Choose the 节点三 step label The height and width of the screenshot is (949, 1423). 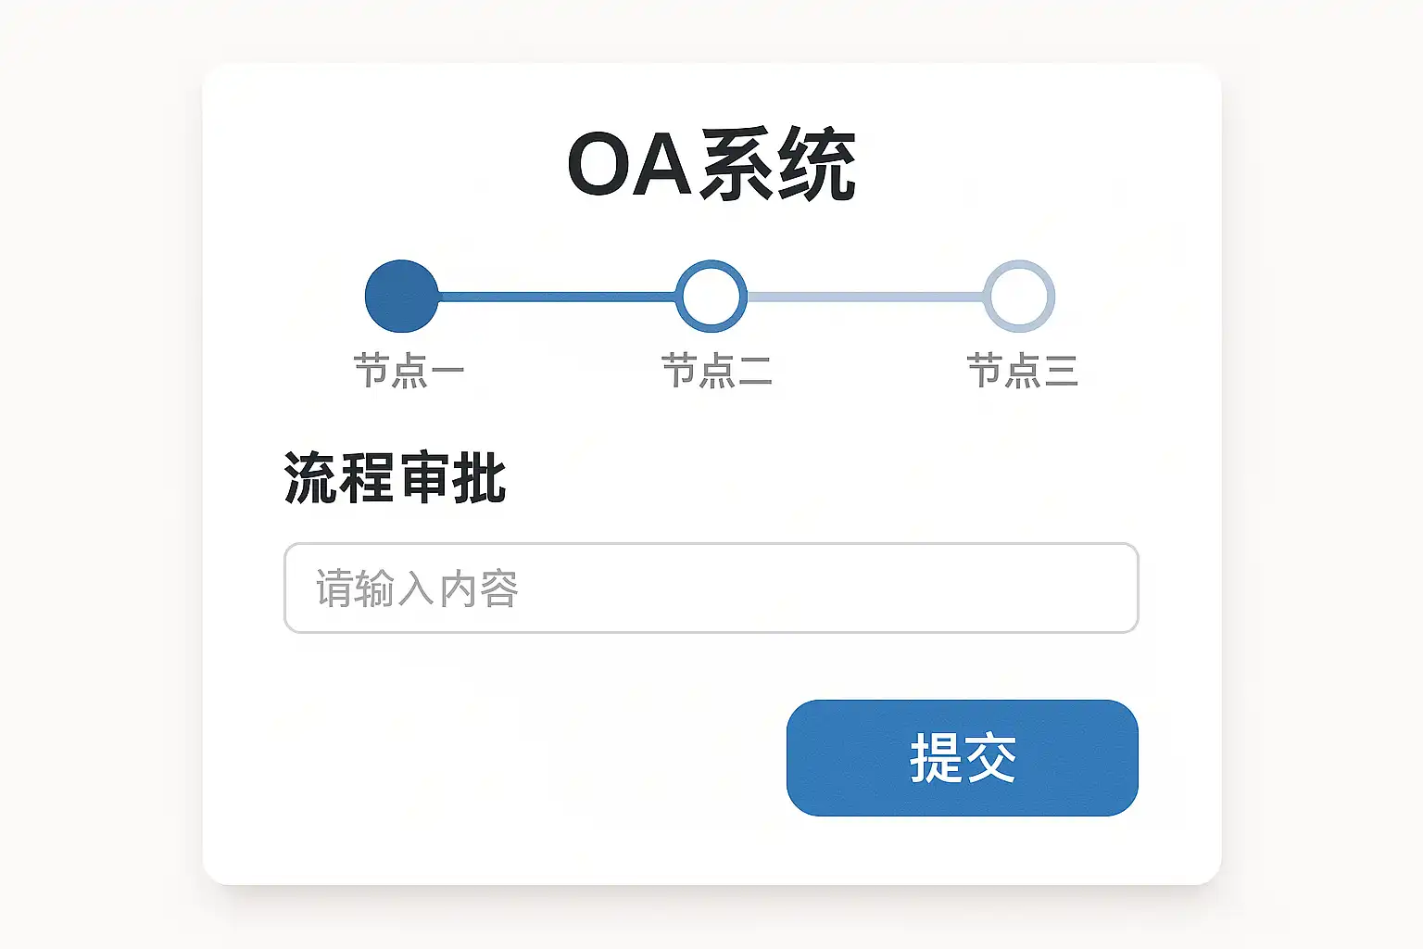pos(1022,371)
